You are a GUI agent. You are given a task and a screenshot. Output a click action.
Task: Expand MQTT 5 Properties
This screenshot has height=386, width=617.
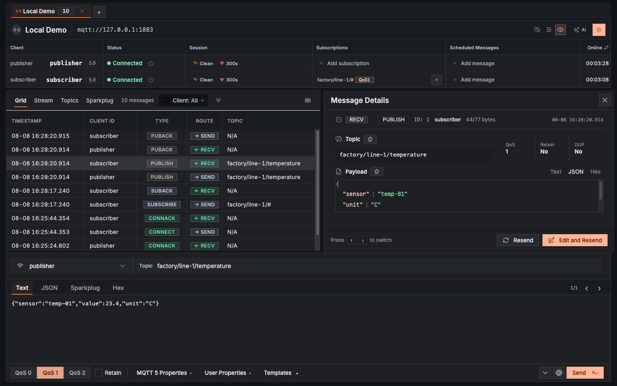pos(164,373)
